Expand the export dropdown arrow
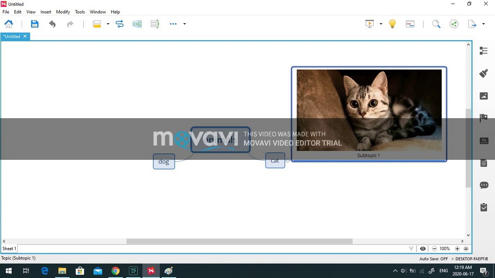The image size is (495, 278). click(x=483, y=24)
